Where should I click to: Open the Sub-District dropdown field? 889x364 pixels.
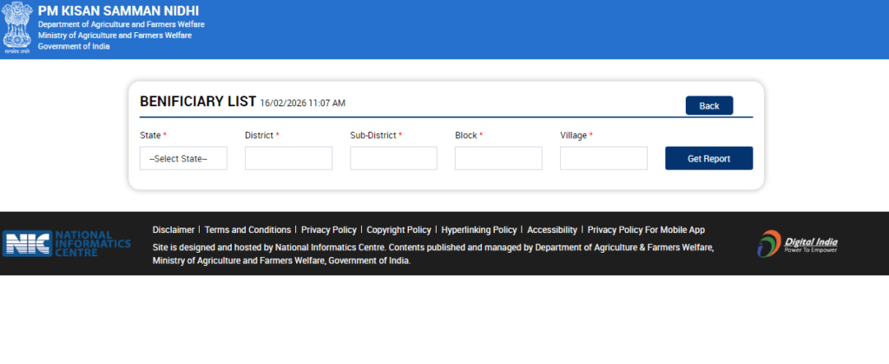[393, 158]
